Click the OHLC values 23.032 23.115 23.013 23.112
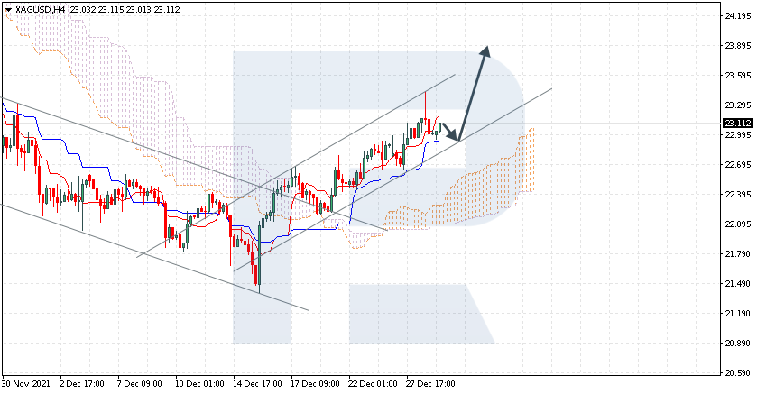 [125, 9]
